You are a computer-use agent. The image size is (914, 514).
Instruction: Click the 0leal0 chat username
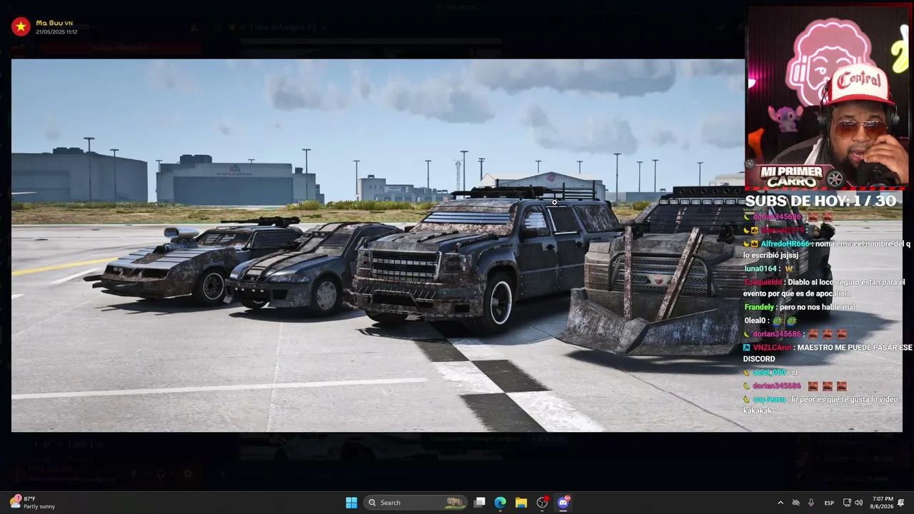click(755, 321)
